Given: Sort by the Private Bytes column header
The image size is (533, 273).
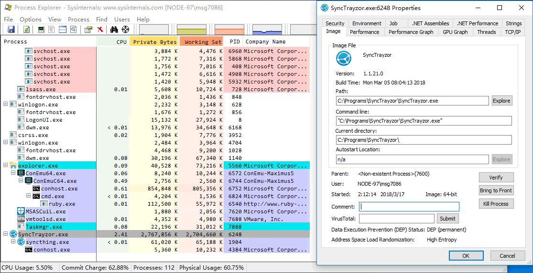Looking at the screenshot, I should click(x=155, y=42).
